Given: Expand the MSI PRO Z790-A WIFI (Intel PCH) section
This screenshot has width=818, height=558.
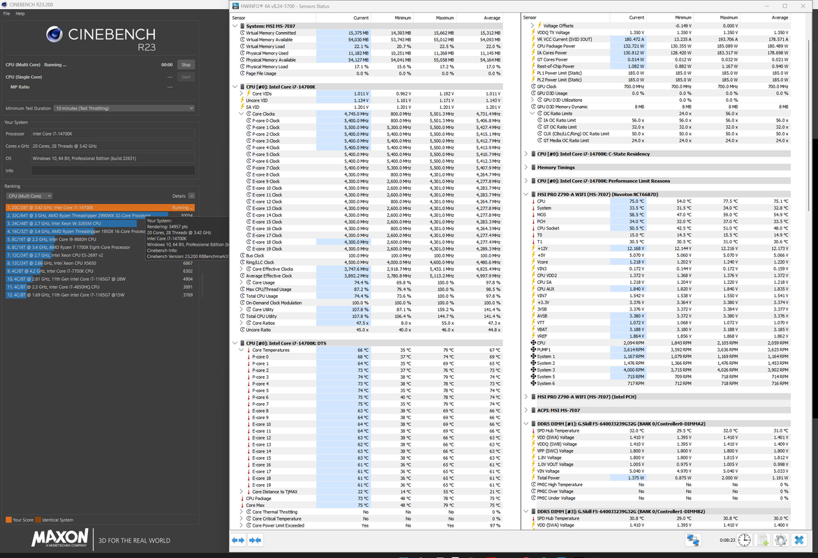Looking at the screenshot, I should click(526, 397).
